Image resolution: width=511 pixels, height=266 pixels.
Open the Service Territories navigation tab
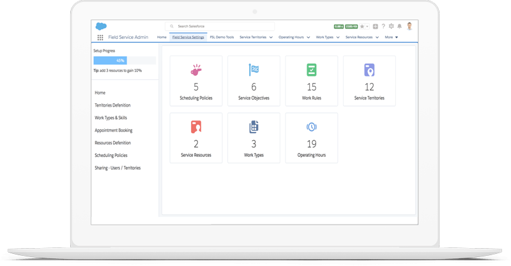coord(253,38)
